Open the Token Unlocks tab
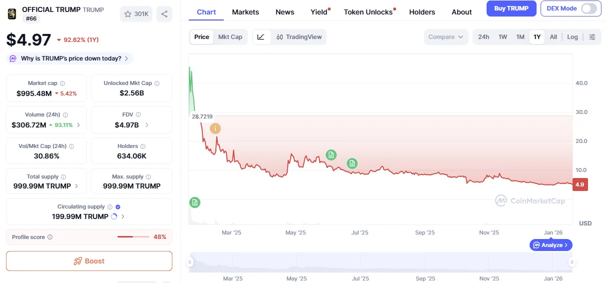Viewport: 606px width, 283px height. click(369, 12)
